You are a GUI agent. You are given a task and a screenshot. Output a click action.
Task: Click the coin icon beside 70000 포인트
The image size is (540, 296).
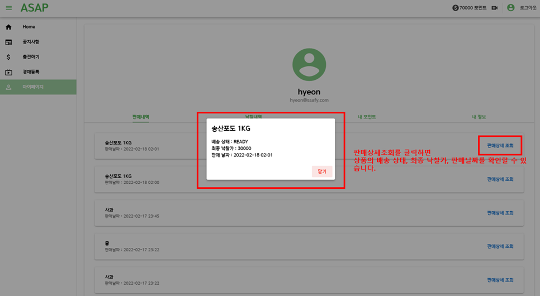click(455, 8)
